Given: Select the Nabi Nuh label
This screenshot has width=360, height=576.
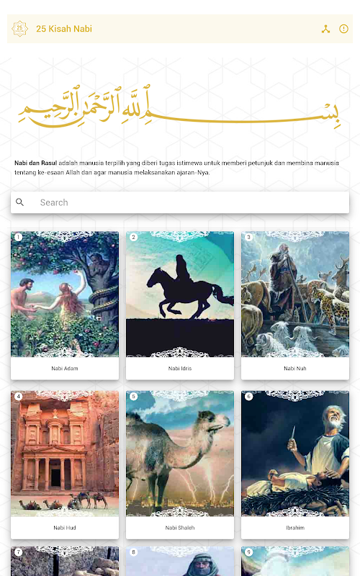Looking at the screenshot, I should [x=295, y=369].
